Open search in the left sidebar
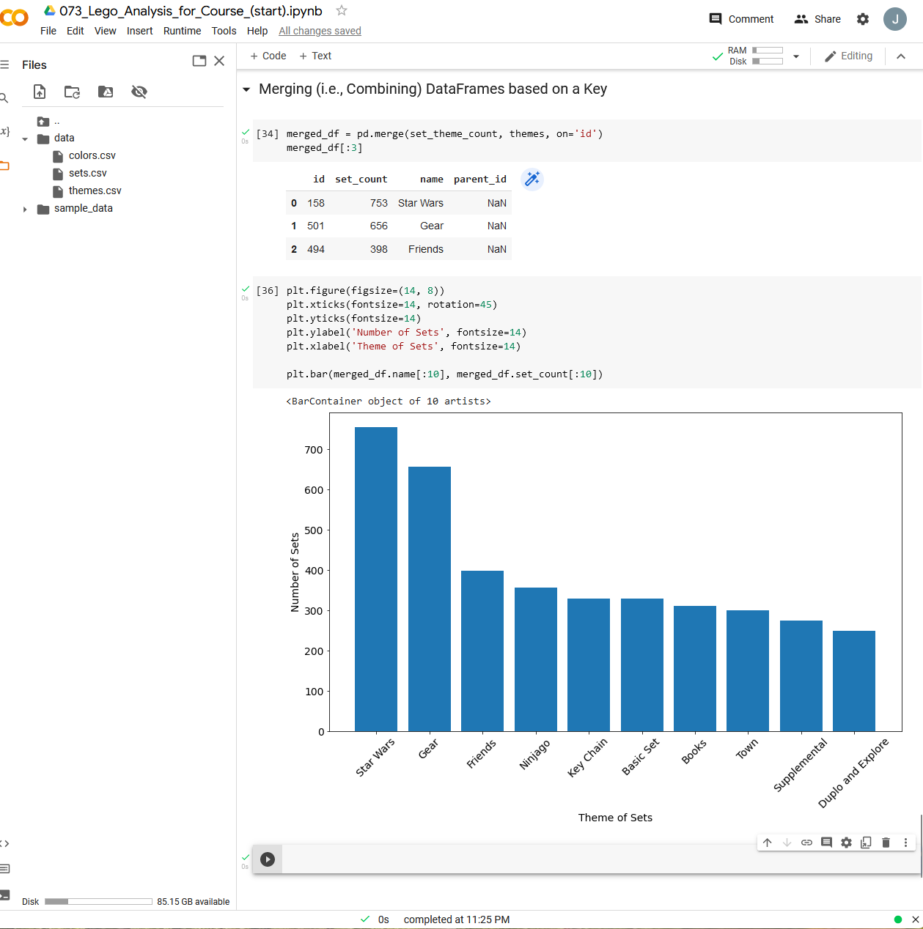Image resolution: width=923 pixels, height=929 pixels. click(6, 97)
